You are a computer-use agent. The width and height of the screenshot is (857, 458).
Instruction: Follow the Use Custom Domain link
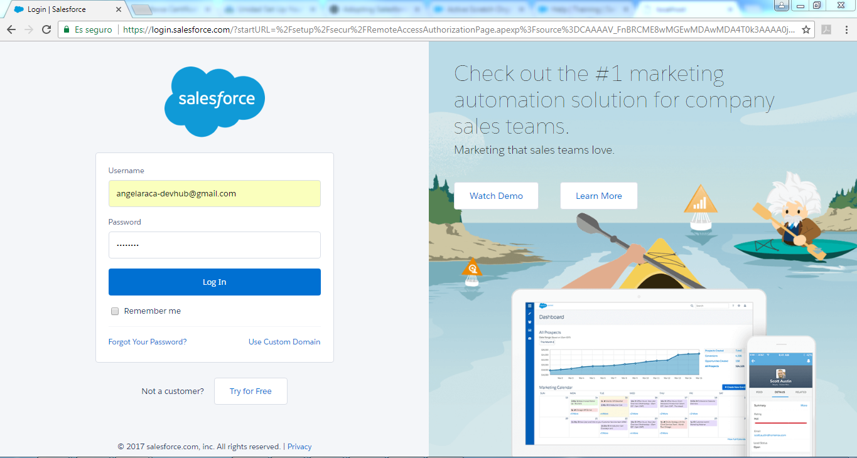coord(284,342)
